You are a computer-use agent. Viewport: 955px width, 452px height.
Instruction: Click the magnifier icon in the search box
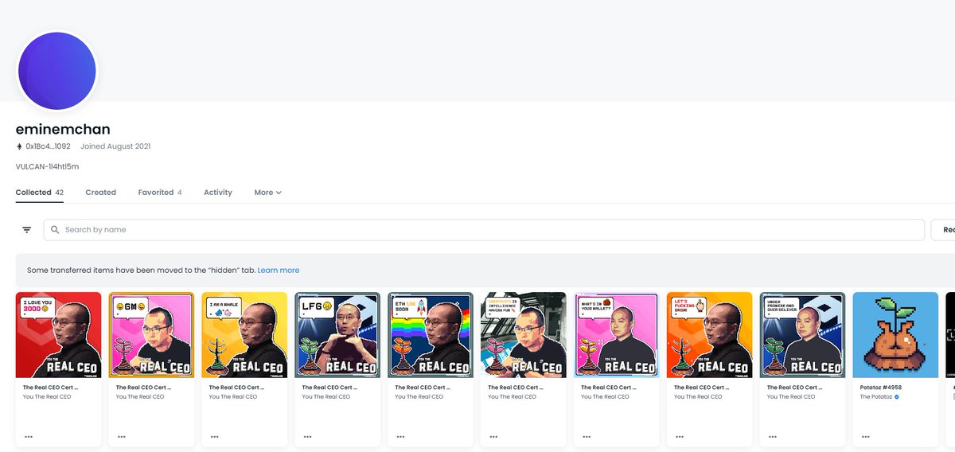pyautogui.click(x=55, y=230)
